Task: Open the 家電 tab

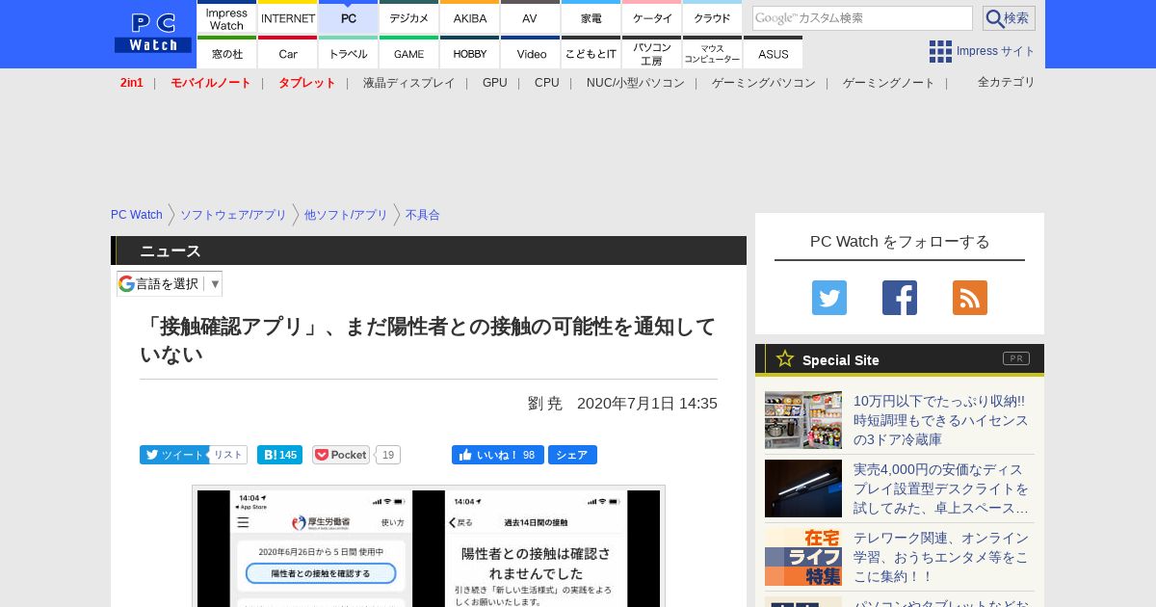Action: (x=591, y=17)
